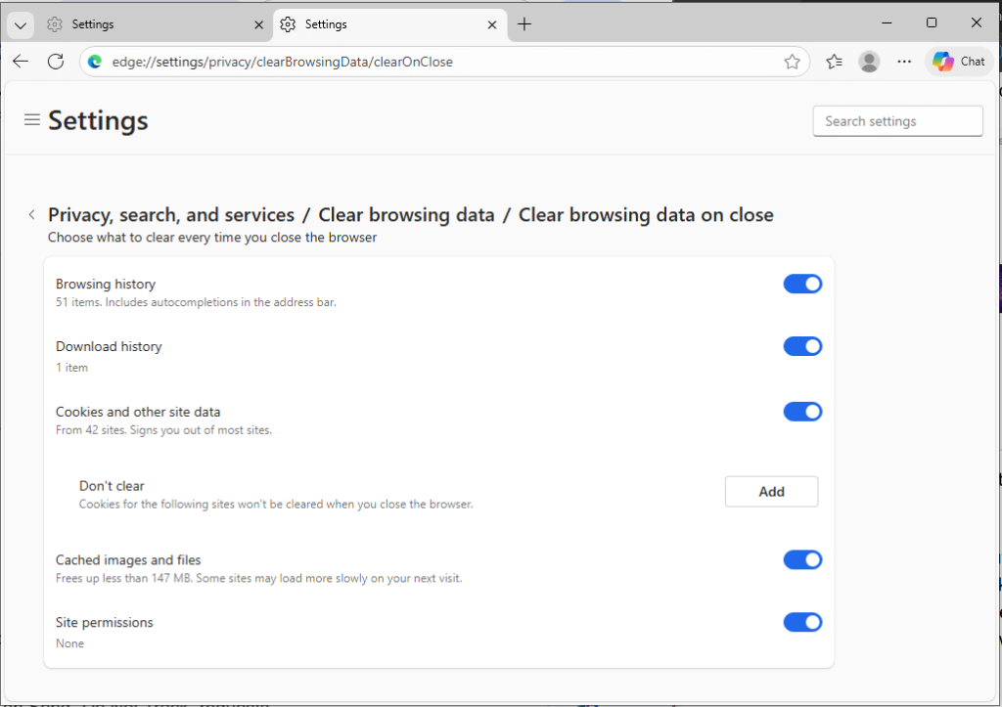Turn off Cached images and files
Viewport: 1002px width, 707px height.
[802, 559]
